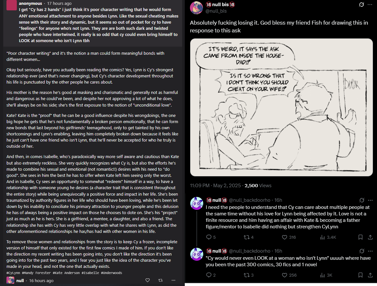
Task: Open the #Kate Anderson tag
Action: pos(66,273)
